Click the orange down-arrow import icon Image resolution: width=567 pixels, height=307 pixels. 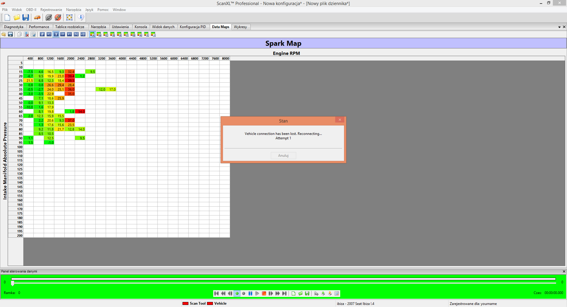(330, 293)
